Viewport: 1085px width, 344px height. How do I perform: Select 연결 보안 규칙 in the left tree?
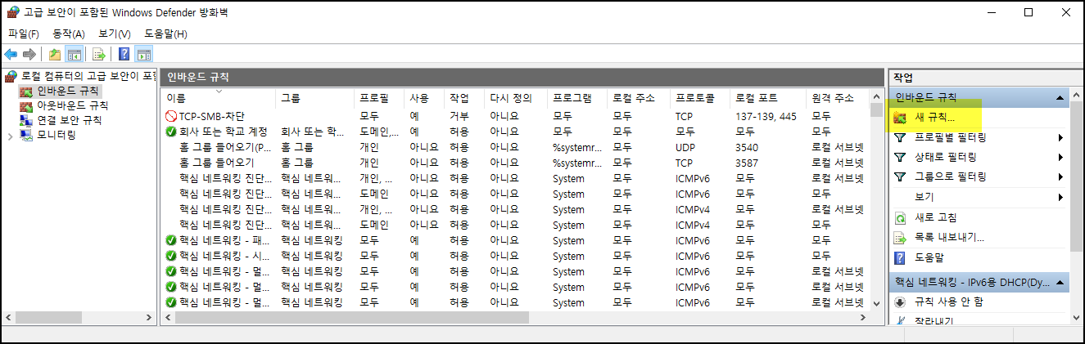point(69,120)
